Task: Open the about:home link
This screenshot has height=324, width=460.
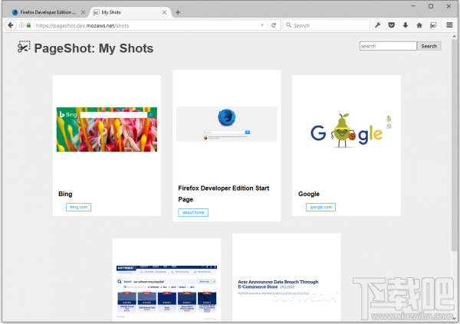Action: click(193, 213)
